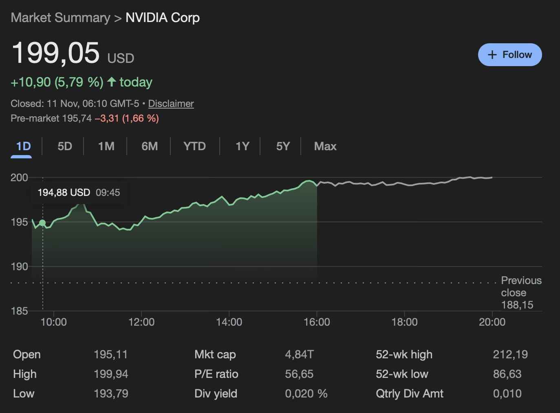Open the Disclaimer link
This screenshot has width=560, height=413.
pos(171,104)
